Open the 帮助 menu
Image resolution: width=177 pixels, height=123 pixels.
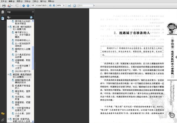[51, 1]
